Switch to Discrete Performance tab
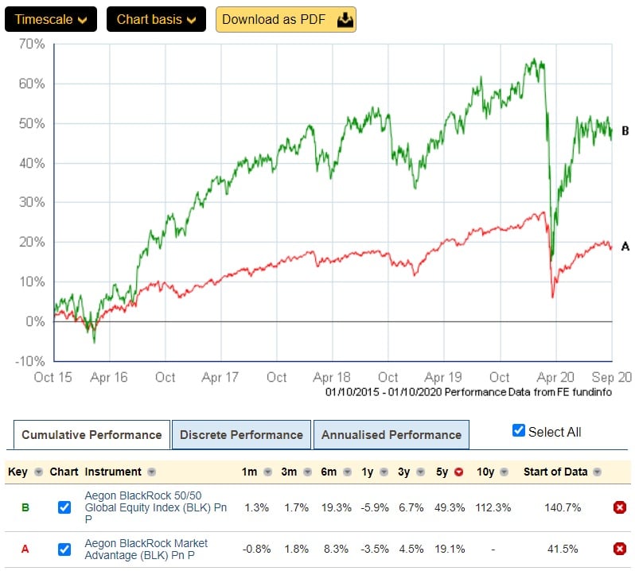This screenshot has height=571, width=635. (241, 435)
